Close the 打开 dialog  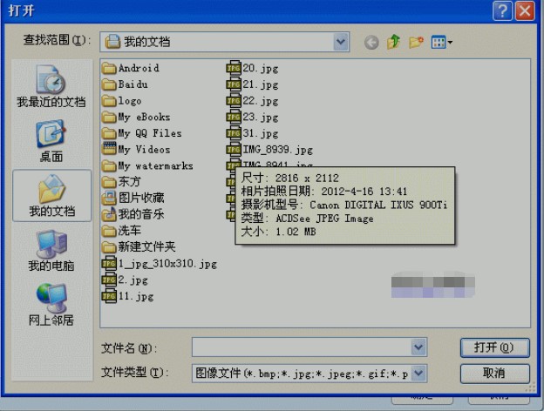tap(525, 10)
